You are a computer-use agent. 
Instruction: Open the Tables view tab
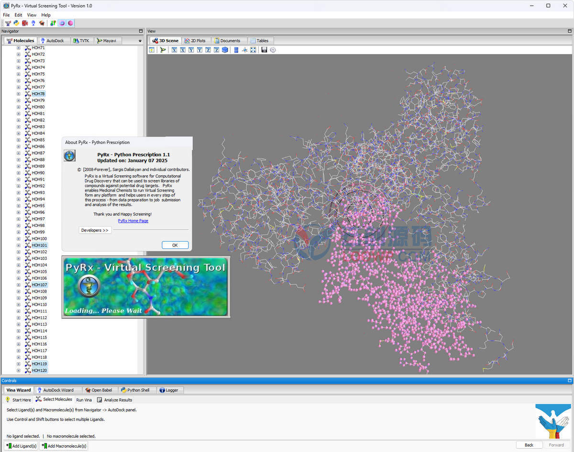pos(260,41)
